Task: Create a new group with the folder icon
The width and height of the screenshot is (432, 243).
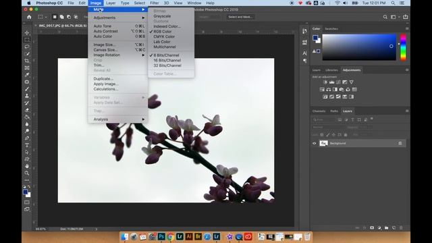Action: [387, 228]
